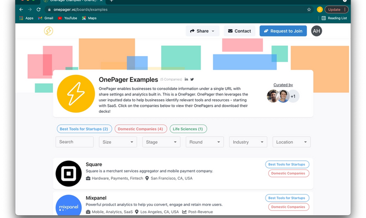The height and width of the screenshot is (218, 366).
Task: Open the Maps bookmark
Action: pos(89,18)
